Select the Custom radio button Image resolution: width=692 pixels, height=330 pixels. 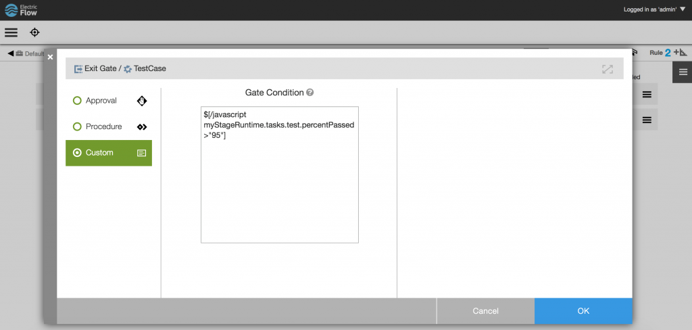[x=77, y=153]
